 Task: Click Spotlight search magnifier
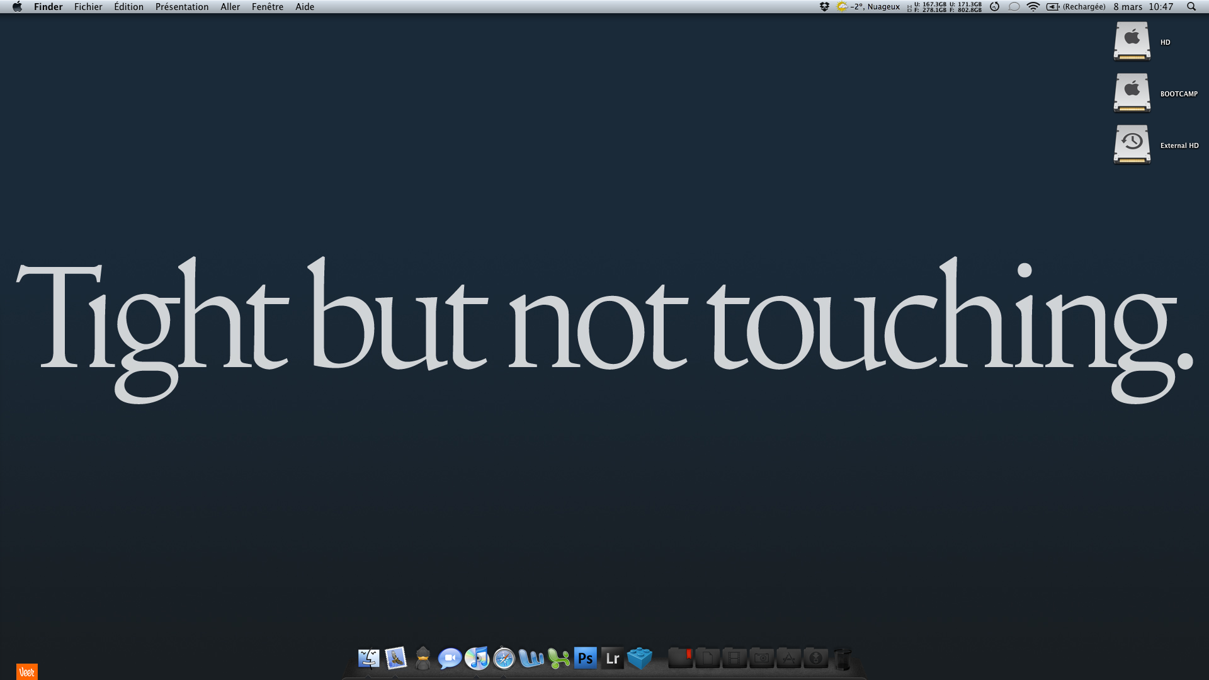pyautogui.click(x=1191, y=7)
